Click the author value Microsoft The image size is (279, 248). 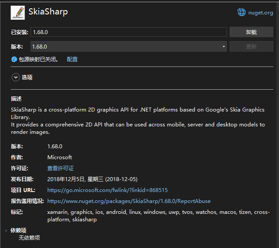60,157
